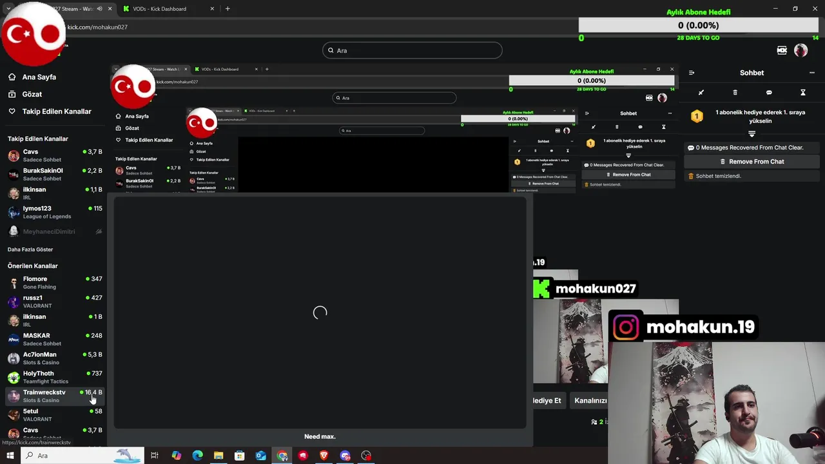Open Flomore Gone Fishing channel
The height and width of the screenshot is (464, 825).
55,282
